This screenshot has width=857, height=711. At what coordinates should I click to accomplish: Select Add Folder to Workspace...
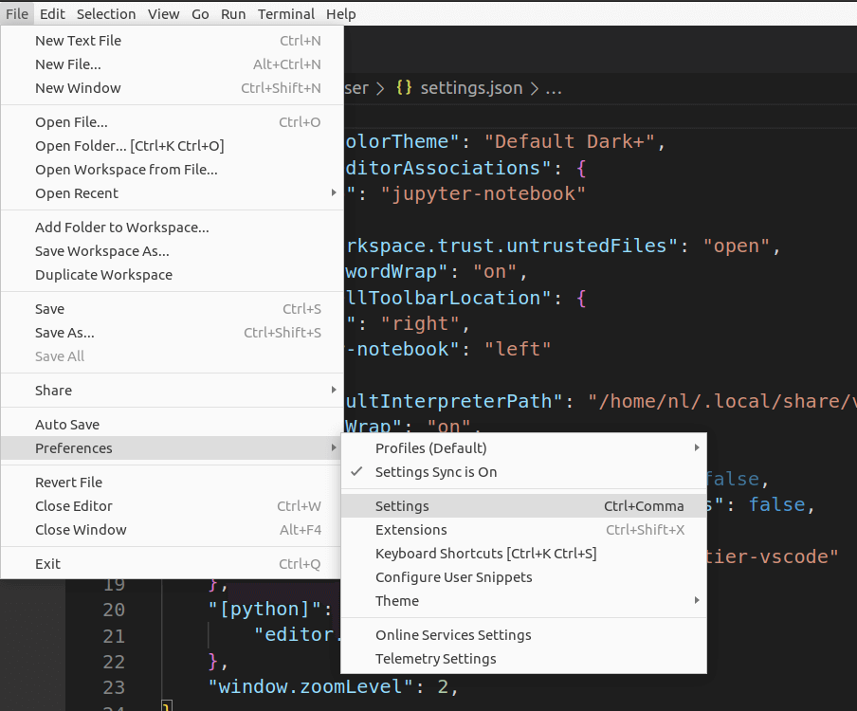click(173, 228)
